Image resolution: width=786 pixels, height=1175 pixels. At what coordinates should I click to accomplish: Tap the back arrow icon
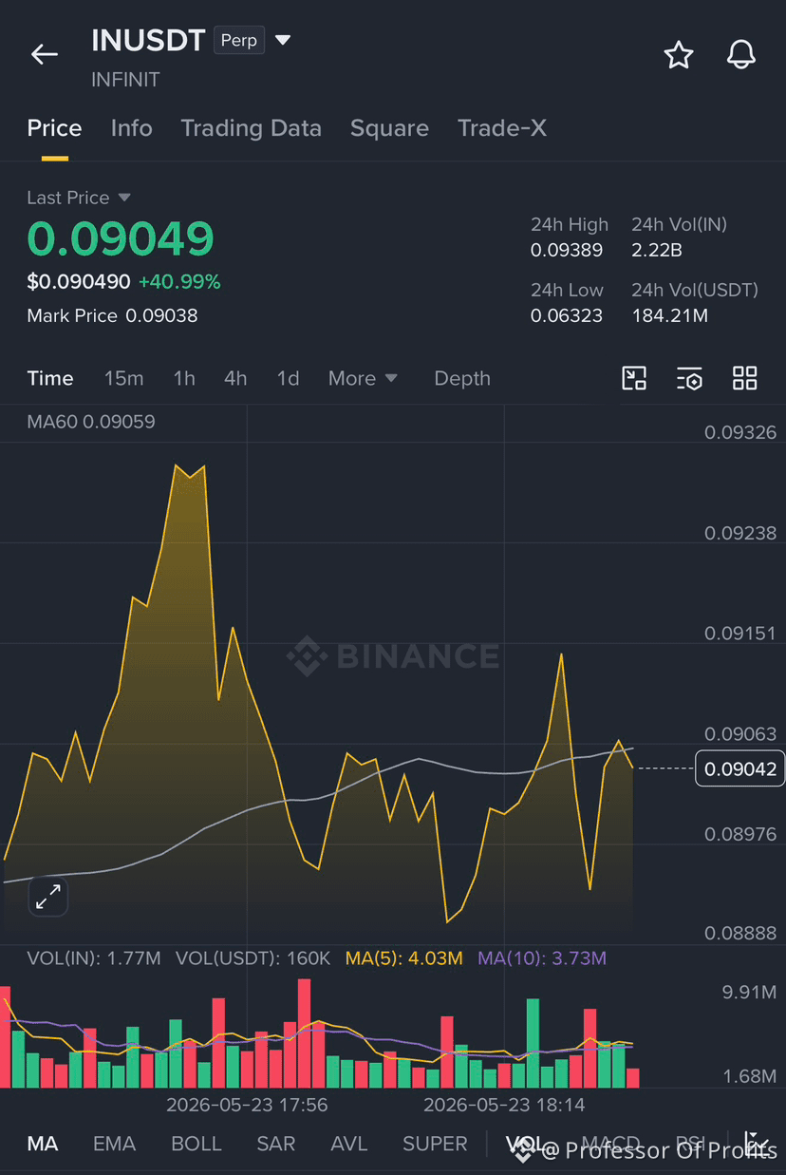tap(45, 55)
